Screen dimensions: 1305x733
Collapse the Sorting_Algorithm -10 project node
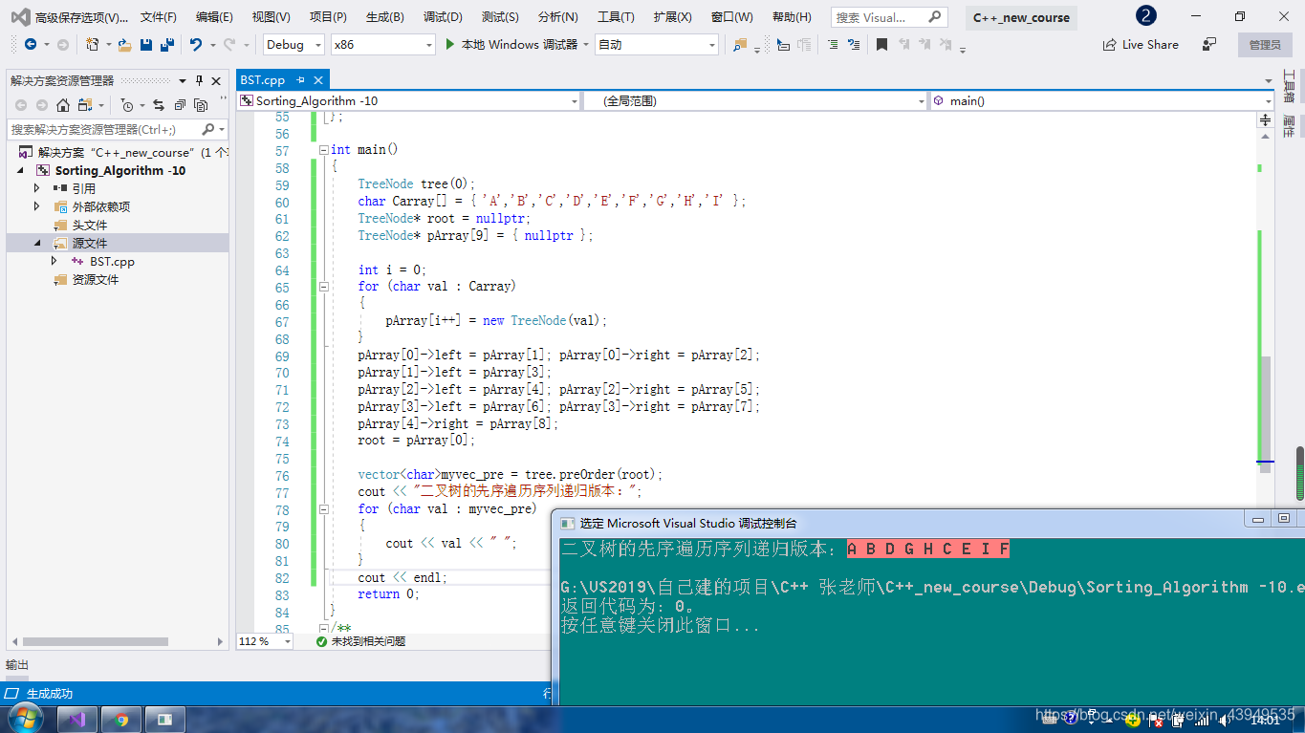pyautogui.click(x=20, y=170)
